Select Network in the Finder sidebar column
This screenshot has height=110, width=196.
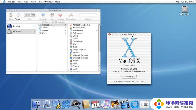21,26
